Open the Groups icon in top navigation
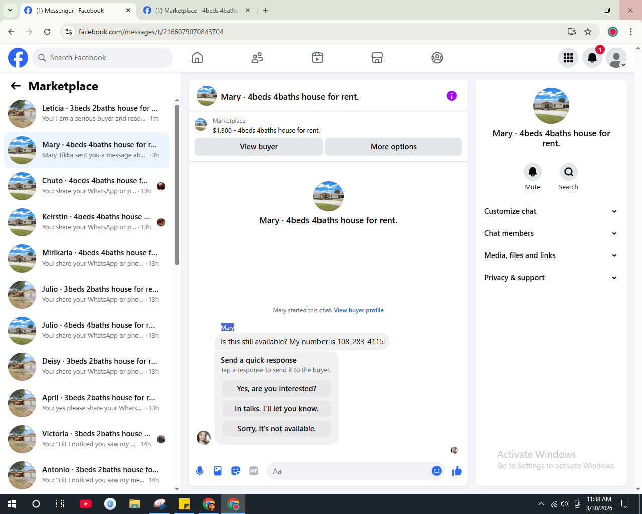642x514 pixels. (x=437, y=58)
